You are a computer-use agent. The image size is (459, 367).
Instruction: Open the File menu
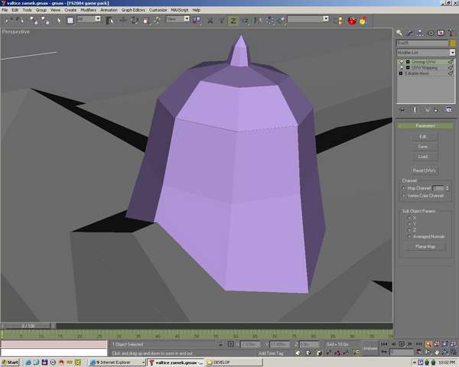5,10
